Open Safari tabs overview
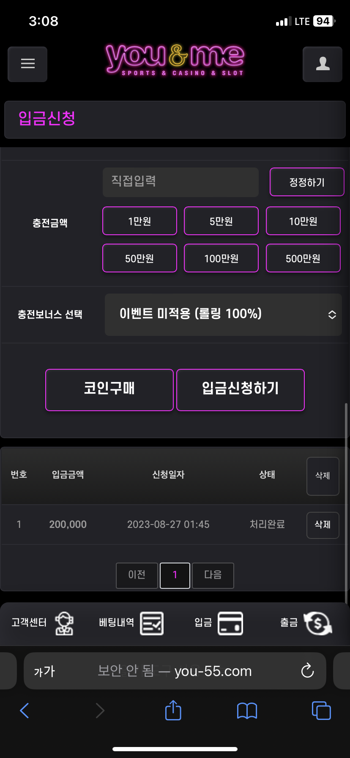Image resolution: width=350 pixels, height=758 pixels. click(x=321, y=710)
